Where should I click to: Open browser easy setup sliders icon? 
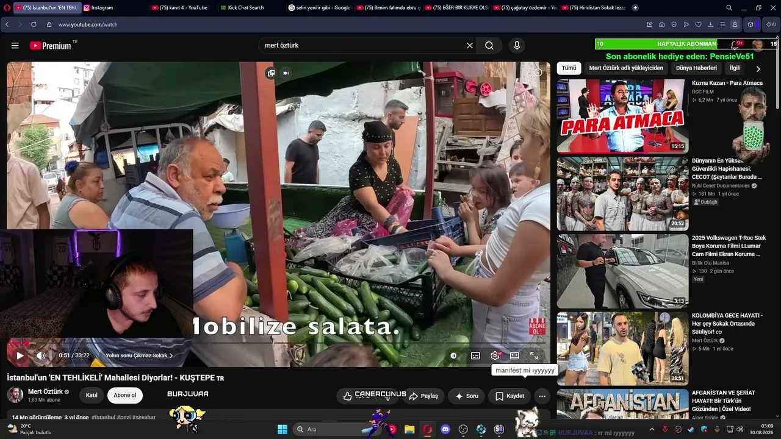(x=723, y=24)
